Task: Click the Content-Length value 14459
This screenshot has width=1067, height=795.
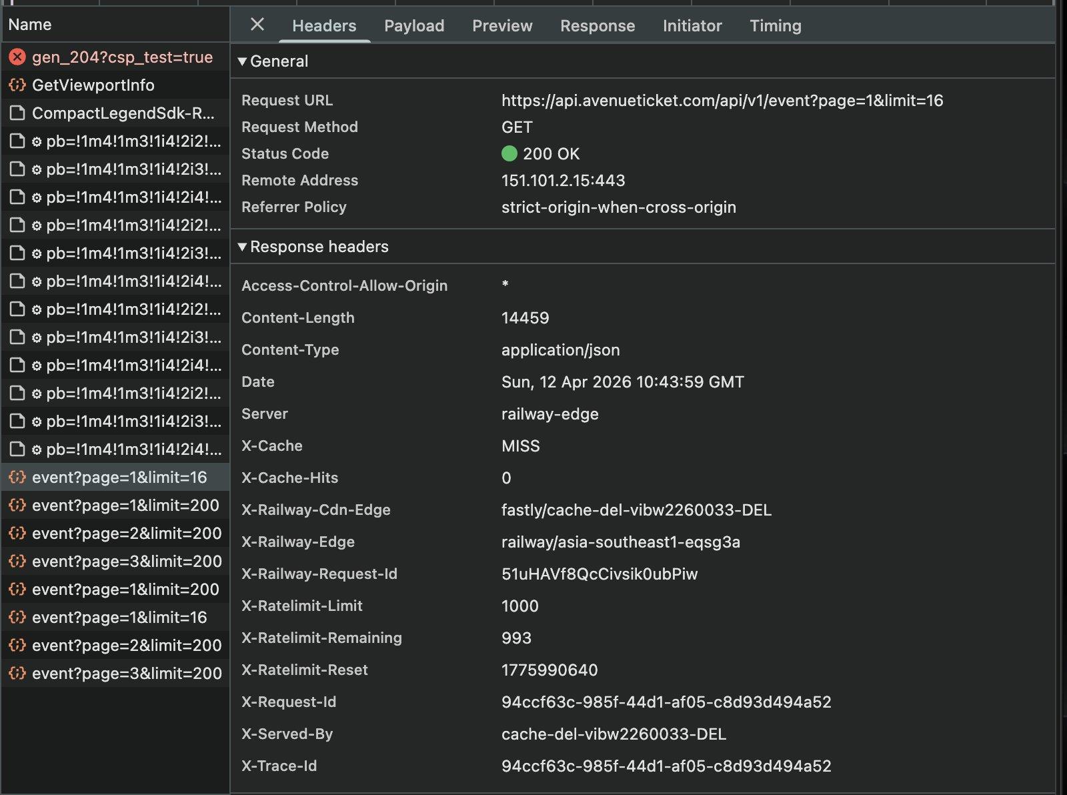Action: [x=525, y=318]
